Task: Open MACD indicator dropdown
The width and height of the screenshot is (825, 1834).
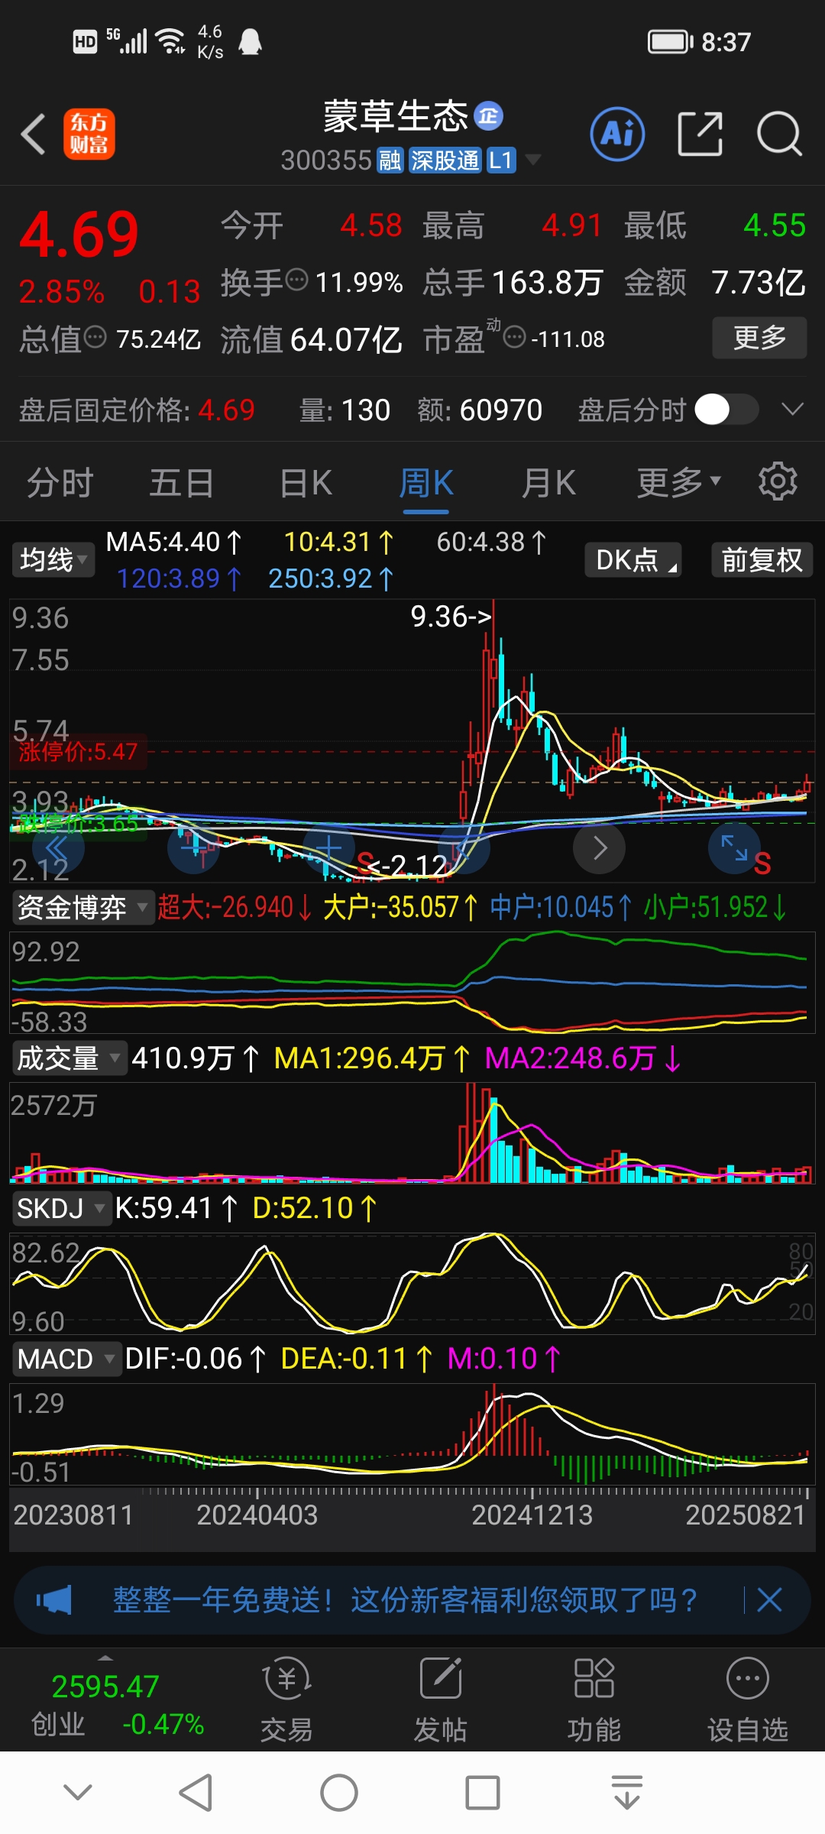Action: [x=66, y=1359]
